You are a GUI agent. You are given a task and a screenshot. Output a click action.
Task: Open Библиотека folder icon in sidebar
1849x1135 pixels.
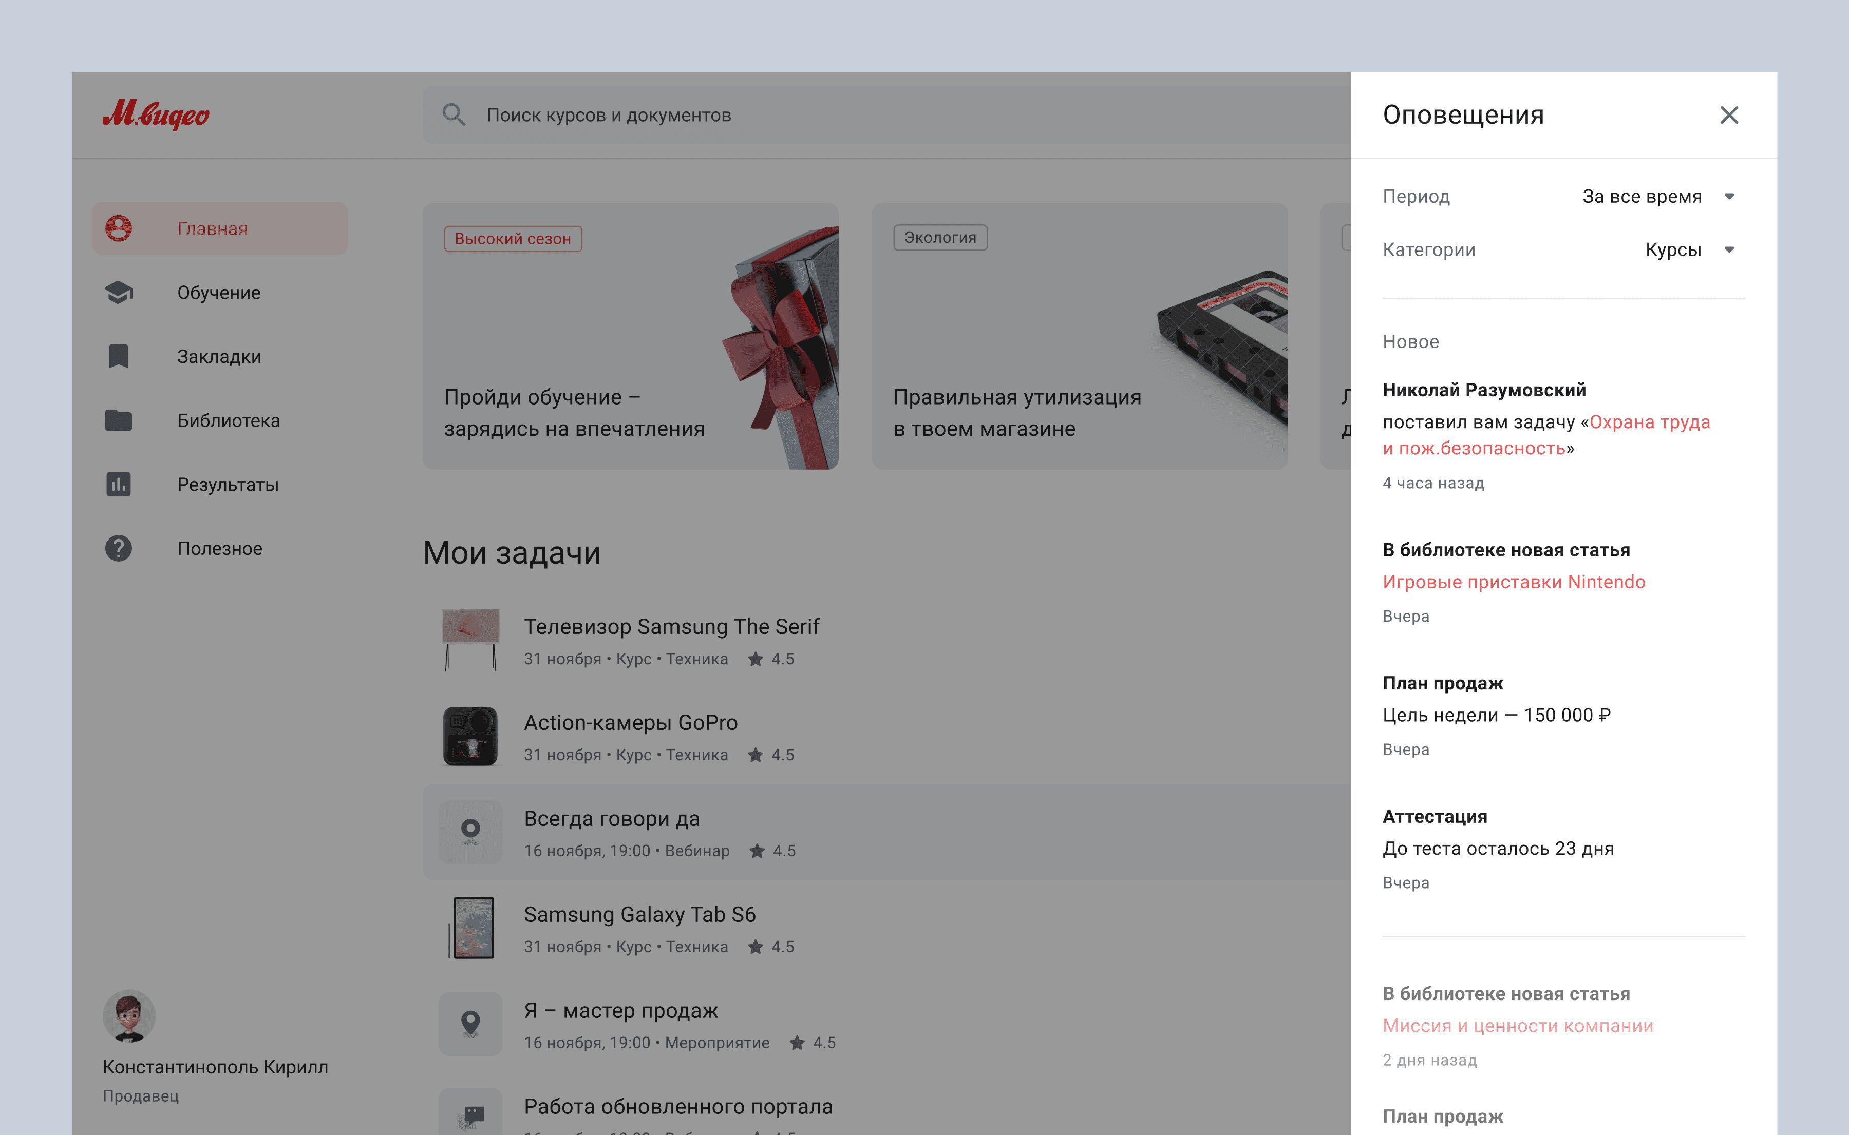click(x=119, y=420)
